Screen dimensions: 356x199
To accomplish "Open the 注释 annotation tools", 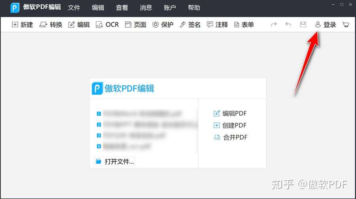I will (x=217, y=24).
